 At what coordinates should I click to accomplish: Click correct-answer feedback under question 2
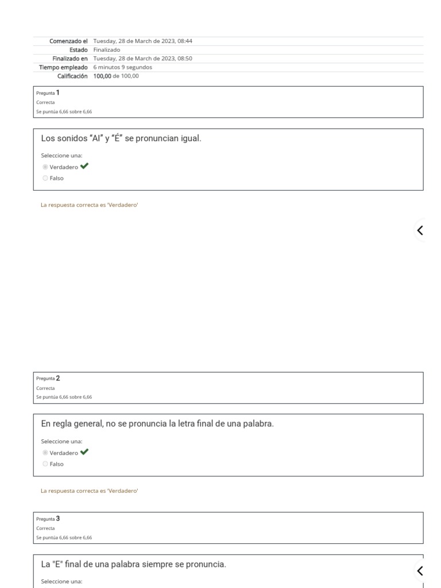point(90,490)
